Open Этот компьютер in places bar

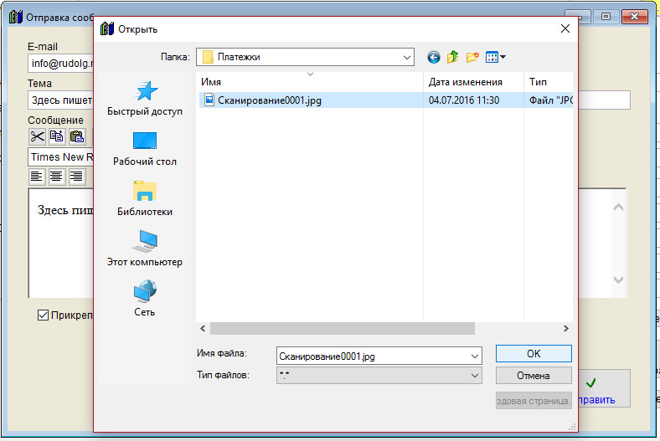coord(145,249)
